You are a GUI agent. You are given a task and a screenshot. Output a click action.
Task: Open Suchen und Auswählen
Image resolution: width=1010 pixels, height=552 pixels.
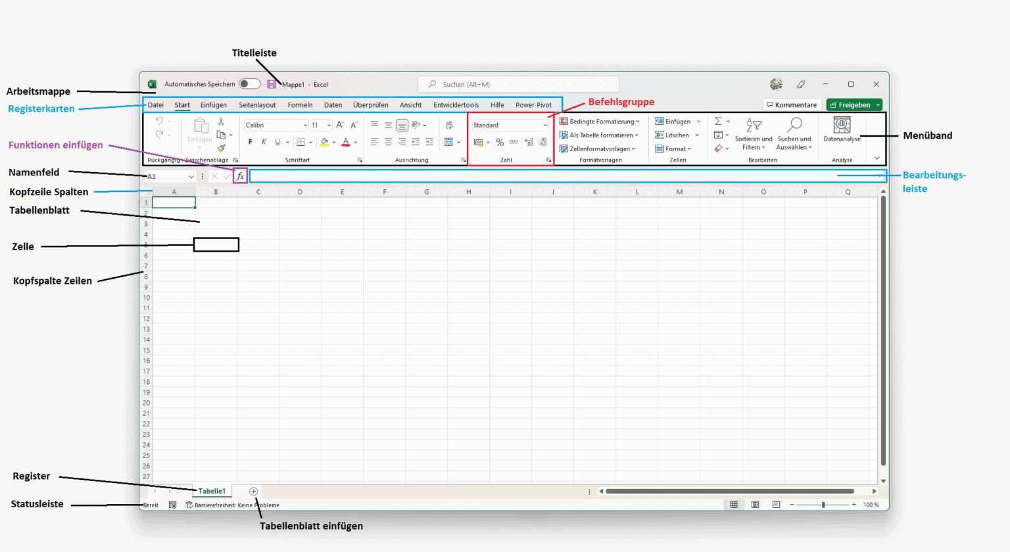coord(794,135)
